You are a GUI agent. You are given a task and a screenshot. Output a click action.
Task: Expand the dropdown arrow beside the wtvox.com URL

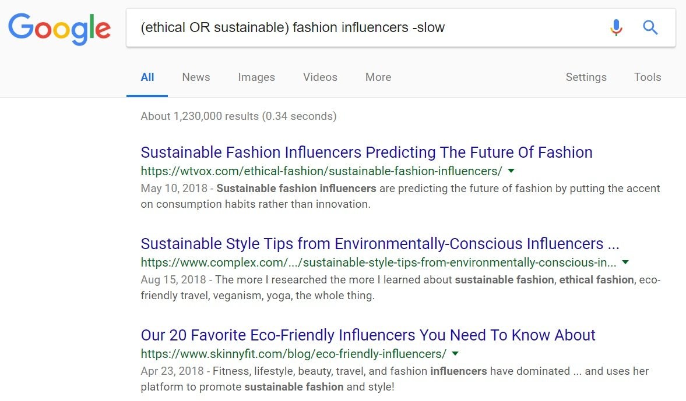point(511,171)
